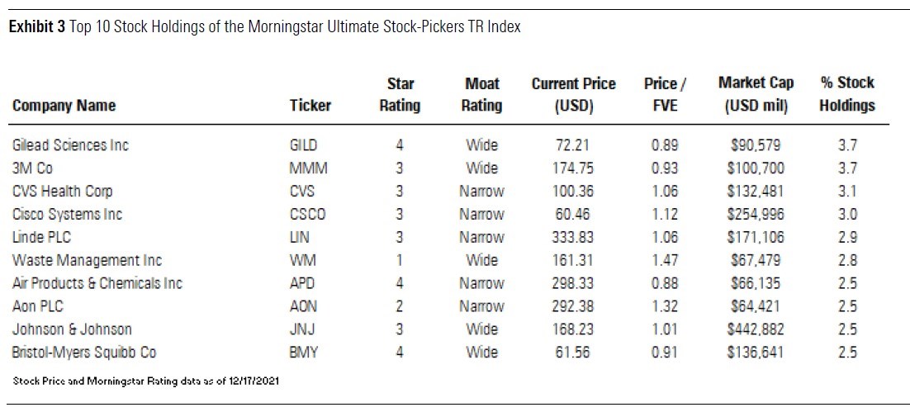Click the Ticker column header
This screenshot has width=910, height=412.
[x=310, y=105]
